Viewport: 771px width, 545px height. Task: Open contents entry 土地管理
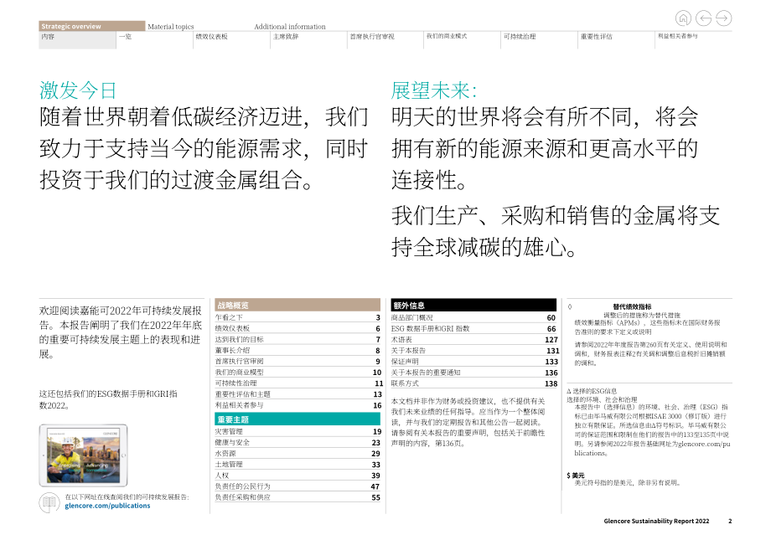click(x=298, y=464)
